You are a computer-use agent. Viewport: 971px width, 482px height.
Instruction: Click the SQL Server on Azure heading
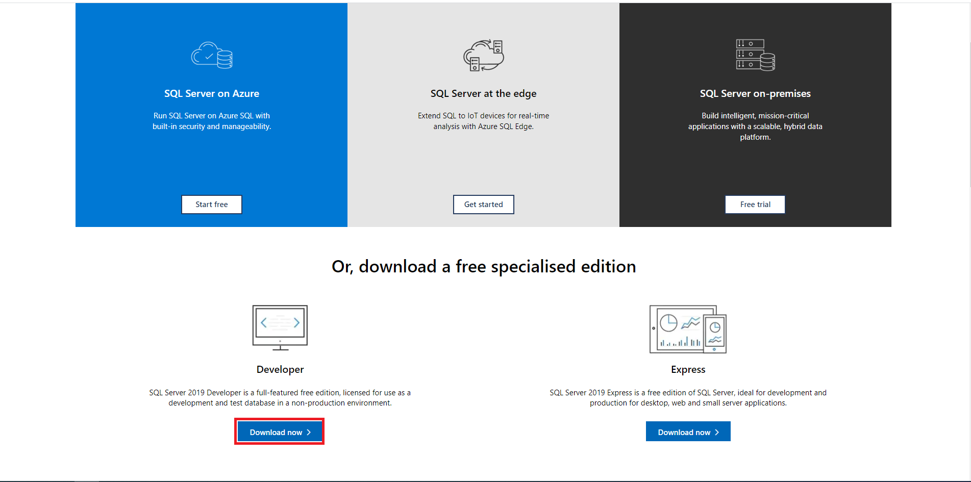212,94
